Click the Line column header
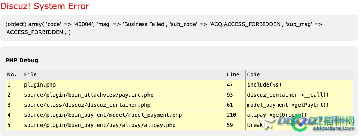This screenshot has width=361, height=137. click(x=235, y=75)
